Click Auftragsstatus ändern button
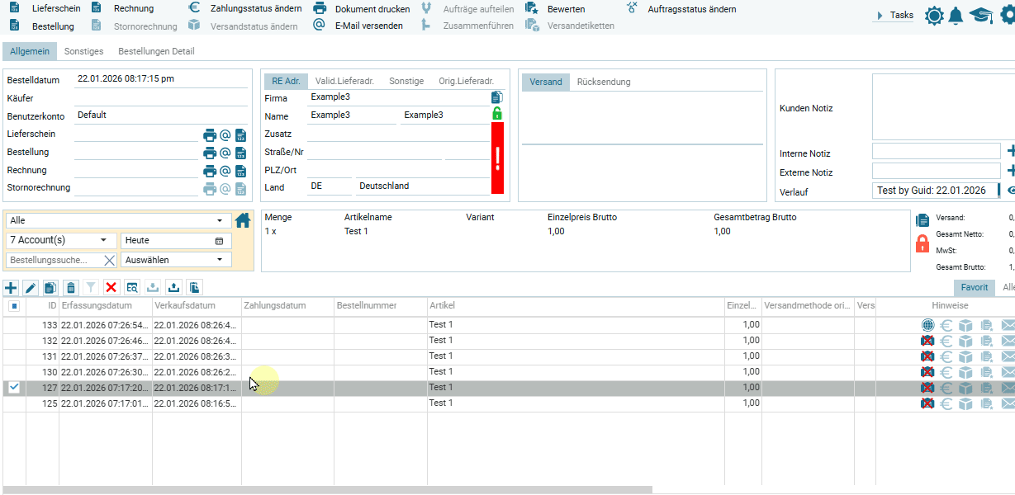This screenshot has width=1015, height=495. pyautogui.click(x=681, y=9)
